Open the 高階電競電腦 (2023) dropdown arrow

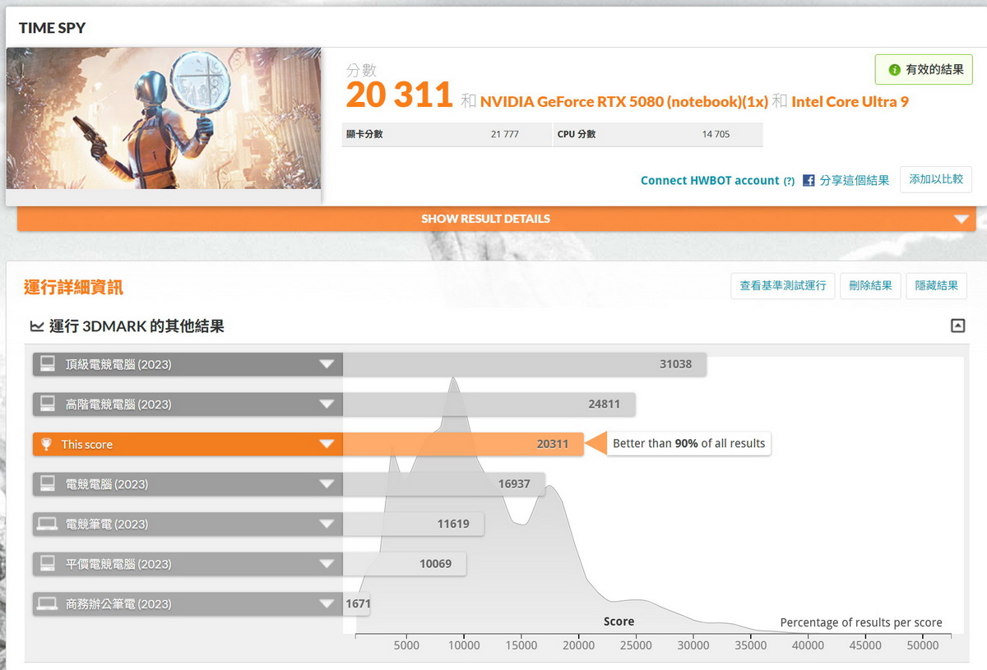(x=327, y=404)
